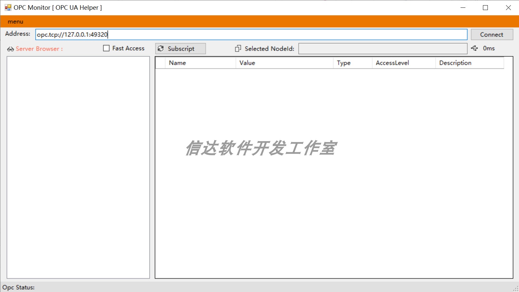
Task: Sort by the Type column header
Action: pos(353,63)
